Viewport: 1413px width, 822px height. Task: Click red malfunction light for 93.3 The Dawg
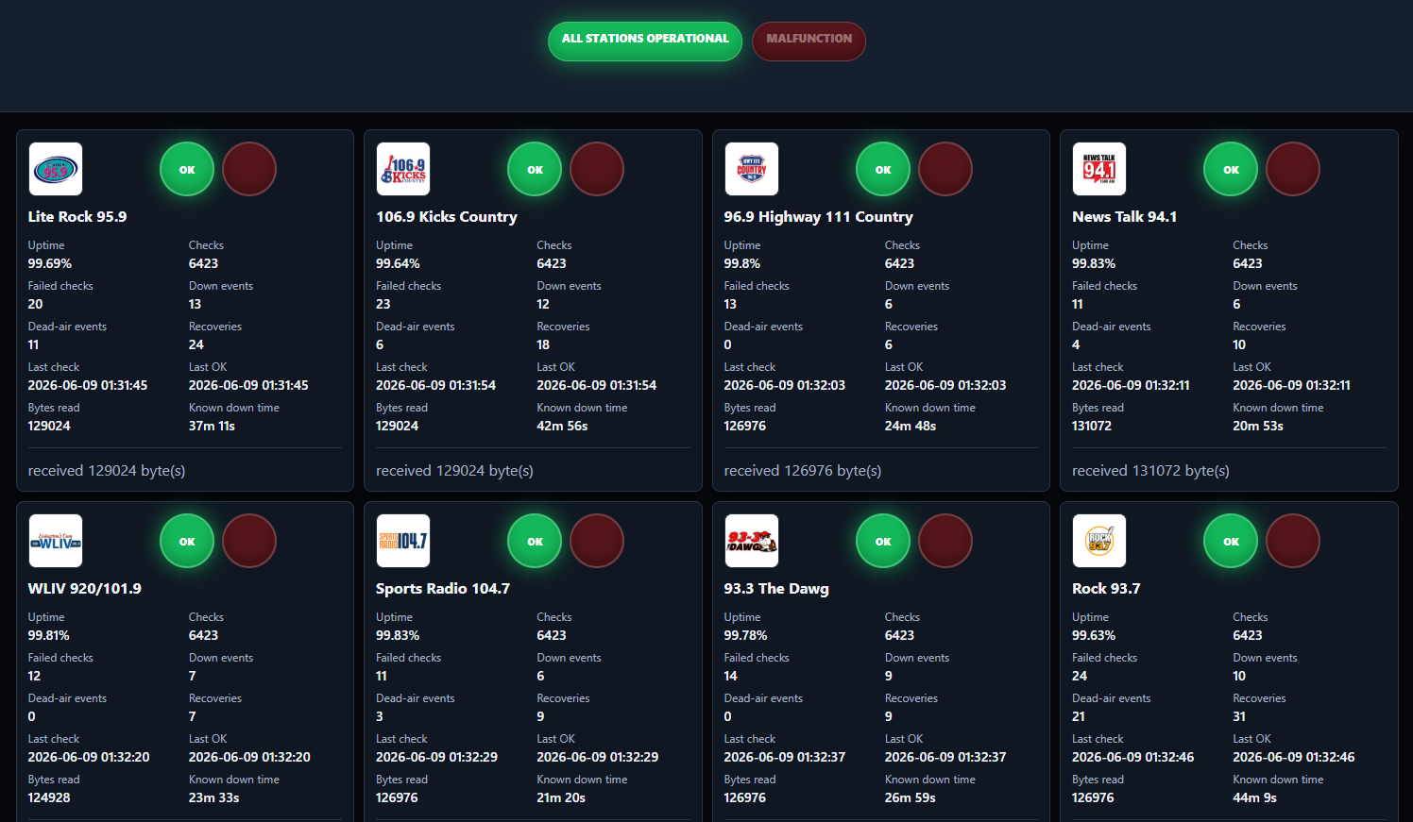(x=945, y=541)
